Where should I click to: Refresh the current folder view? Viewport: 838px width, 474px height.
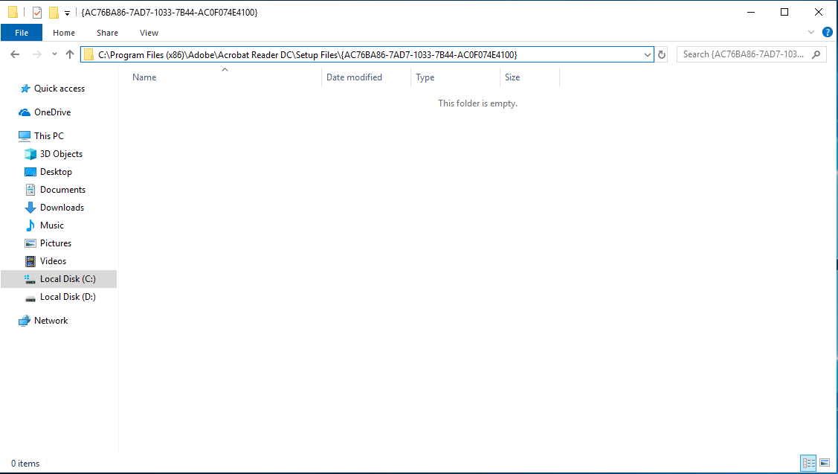pyautogui.click(x=661, y=54)
